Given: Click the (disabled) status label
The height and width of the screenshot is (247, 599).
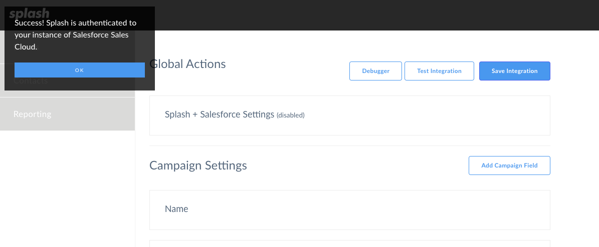Looking at the screenshot, I should (290, 115).
